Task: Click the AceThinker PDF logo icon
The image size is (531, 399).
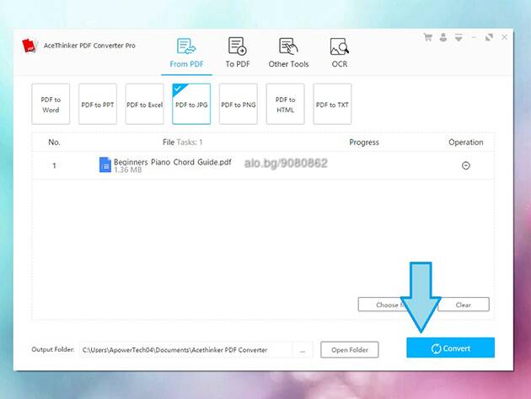Action: tap(29, 46)
